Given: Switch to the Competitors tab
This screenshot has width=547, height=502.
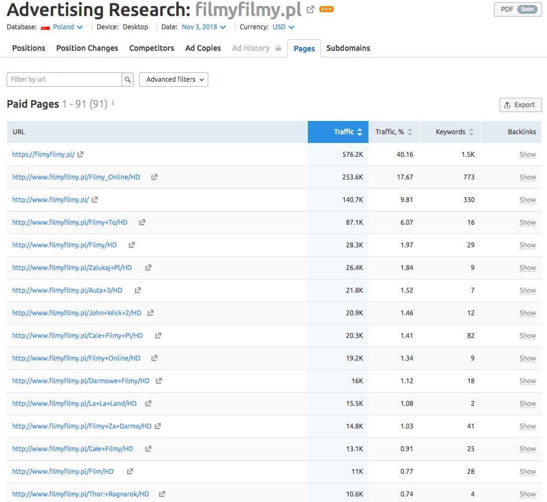Looking at the screenshot, I should pos(151,48).
